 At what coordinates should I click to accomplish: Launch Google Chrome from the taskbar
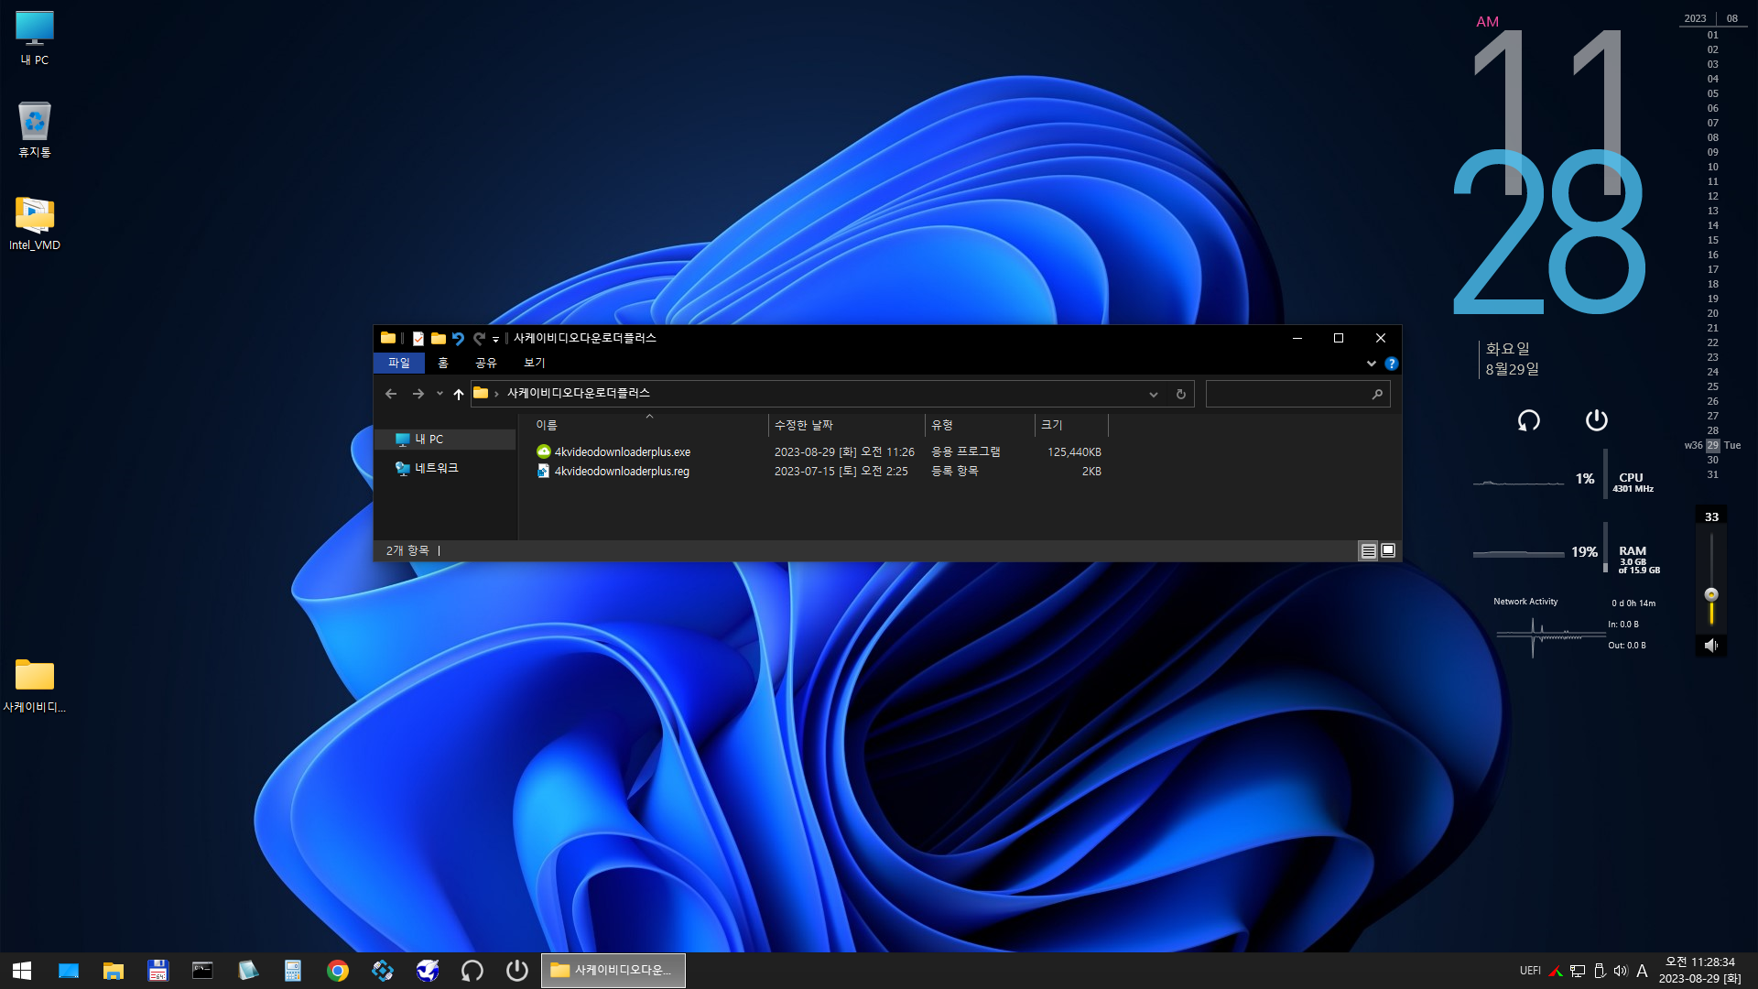click(x=338, y=971)
